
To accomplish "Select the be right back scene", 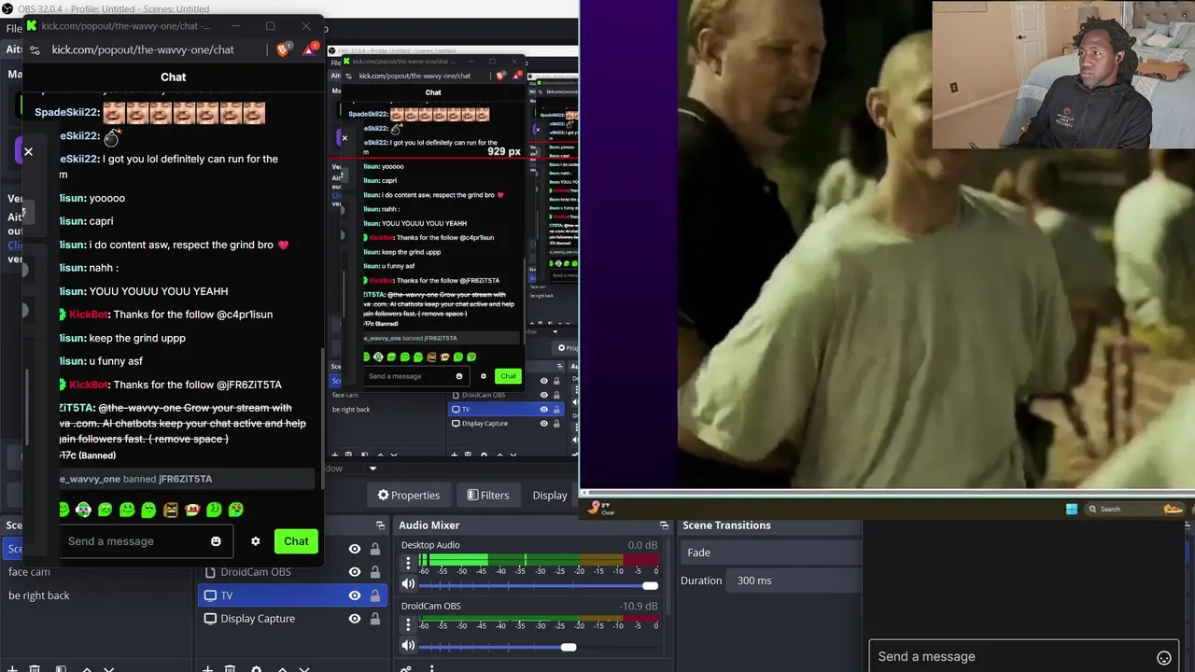I will pyautogui.click(x=38, y=595).
